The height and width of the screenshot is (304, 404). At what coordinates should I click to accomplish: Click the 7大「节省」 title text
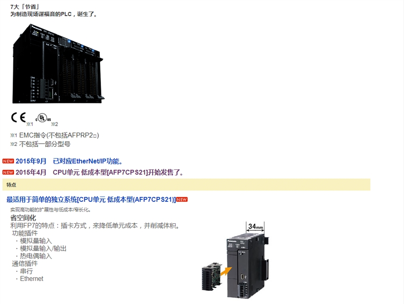pos(25,7)
